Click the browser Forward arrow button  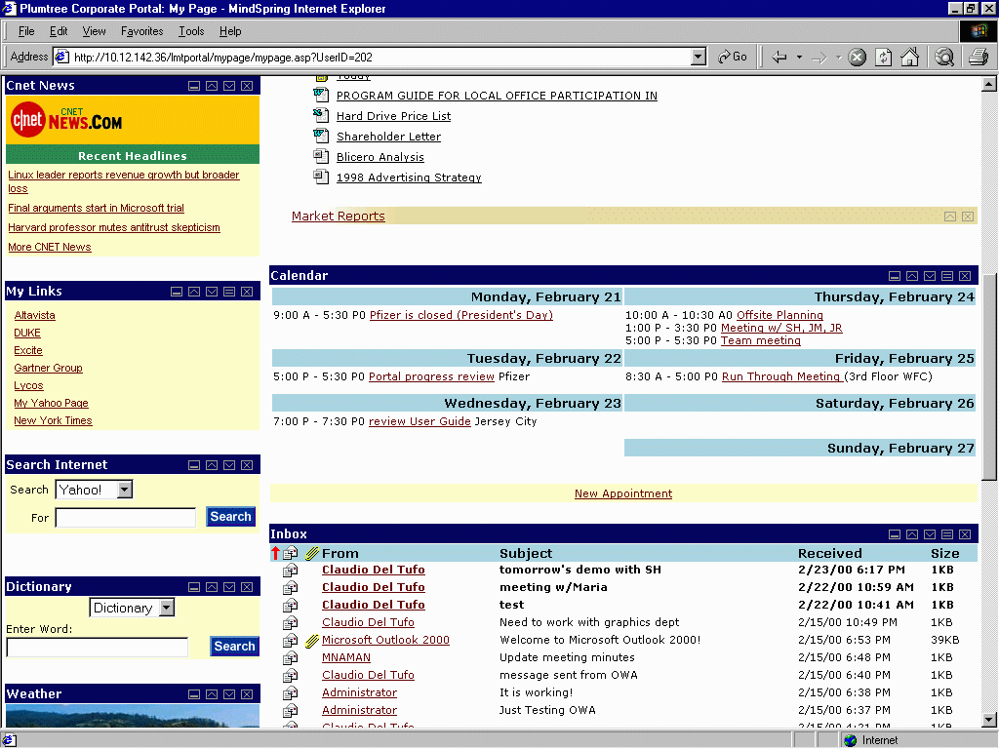click(819, 58)
